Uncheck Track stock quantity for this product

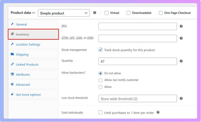point(100,50)
